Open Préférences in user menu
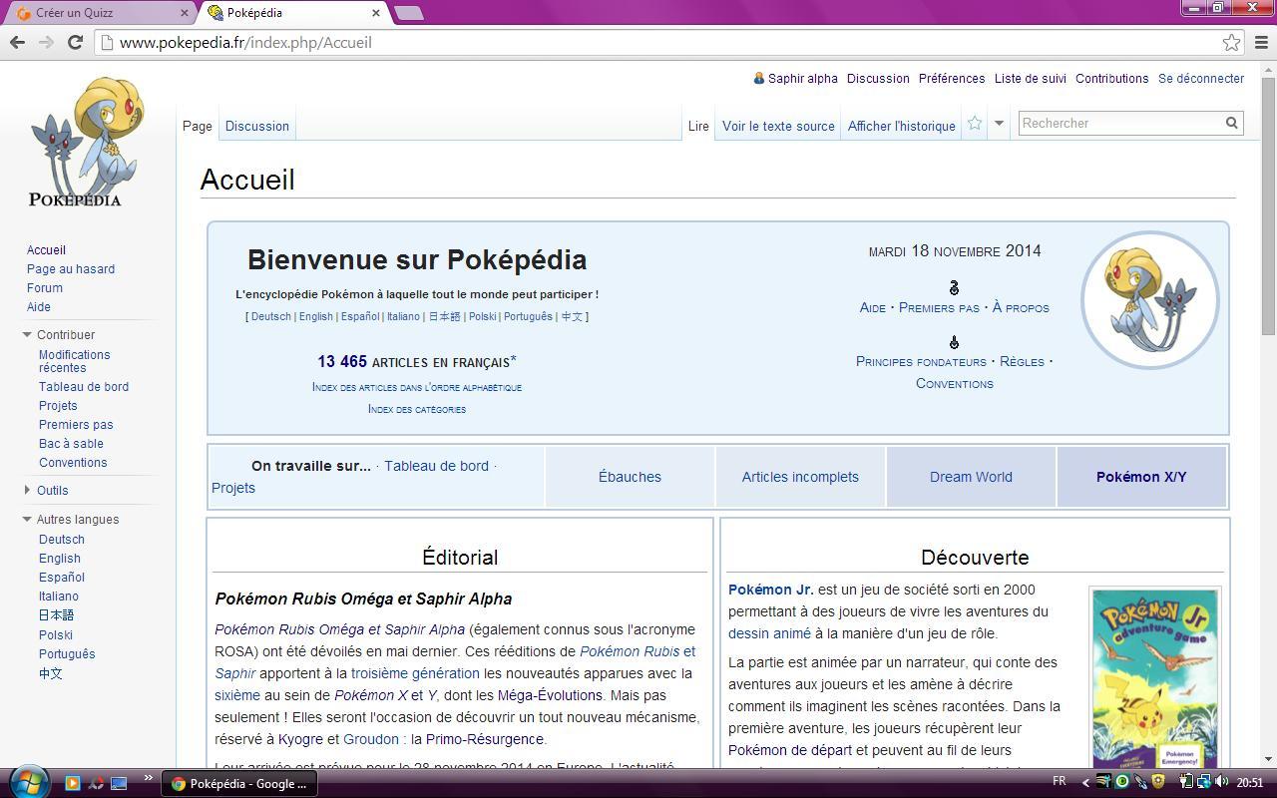Image resolution: width=1277 pixels, height=798 pixels. point(952,78)
